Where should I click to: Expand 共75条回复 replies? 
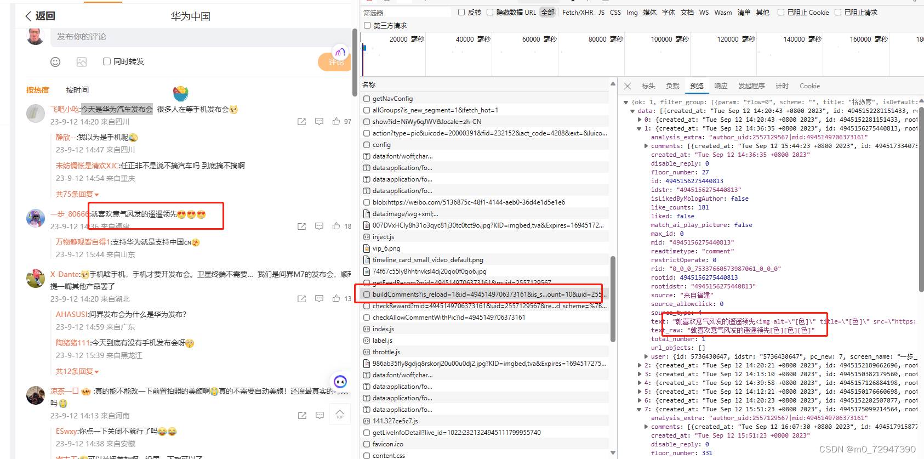pos(77,194)
